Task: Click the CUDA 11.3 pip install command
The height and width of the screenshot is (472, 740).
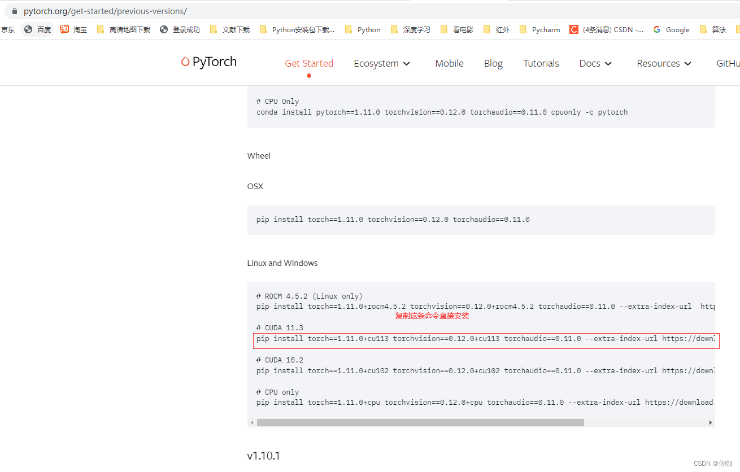Action: click(x=486, y=339)
